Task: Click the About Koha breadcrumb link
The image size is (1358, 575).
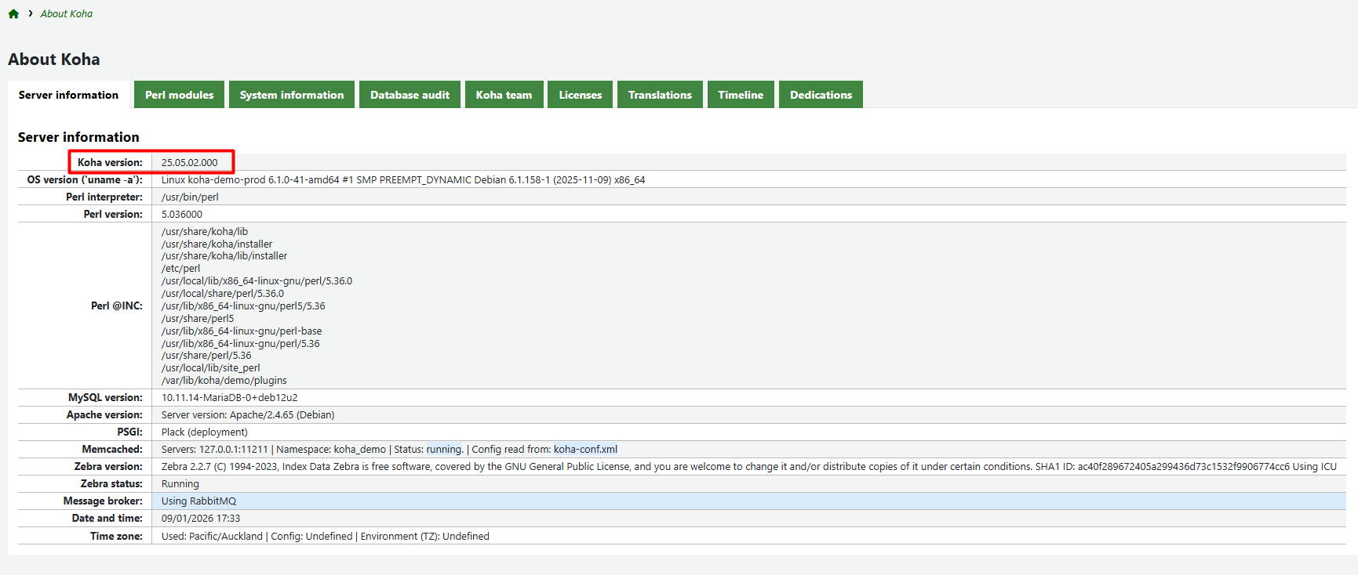Action: (x=67, y=13)
